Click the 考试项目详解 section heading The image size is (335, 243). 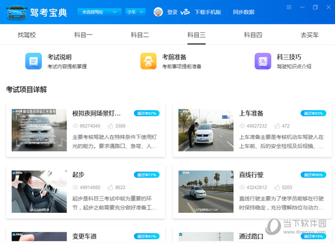click(26, 89)
